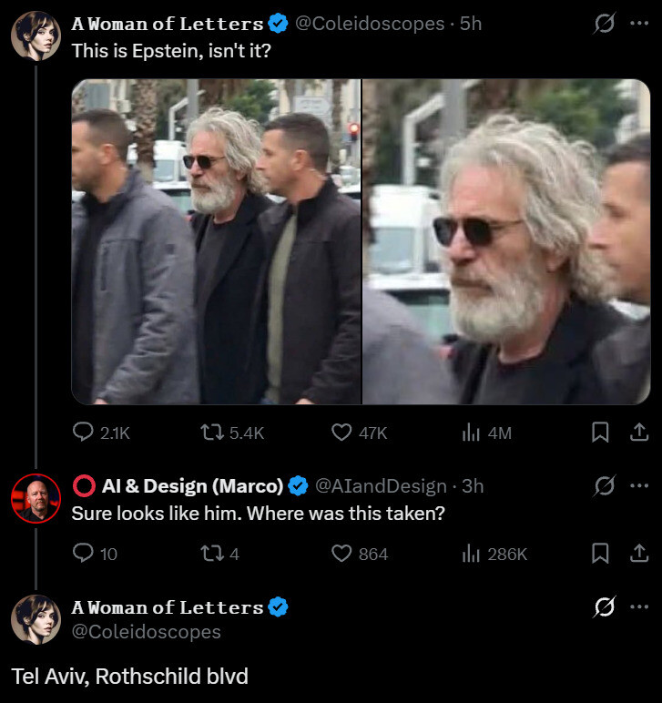Like Marco's comment with 864 likes
Image resolution: width=662 pixels, height=703 pixels.
click(x=341, y=553)
